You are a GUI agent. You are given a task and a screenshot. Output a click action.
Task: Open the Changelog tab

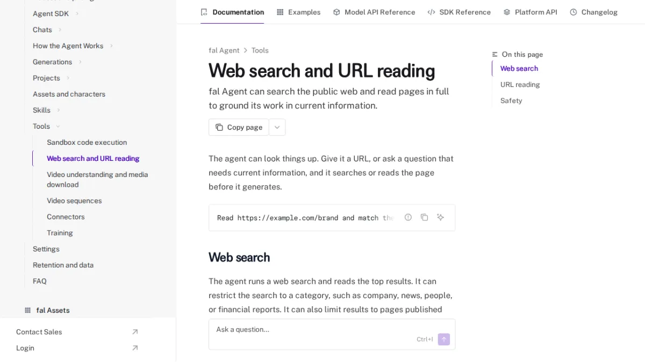593,12
